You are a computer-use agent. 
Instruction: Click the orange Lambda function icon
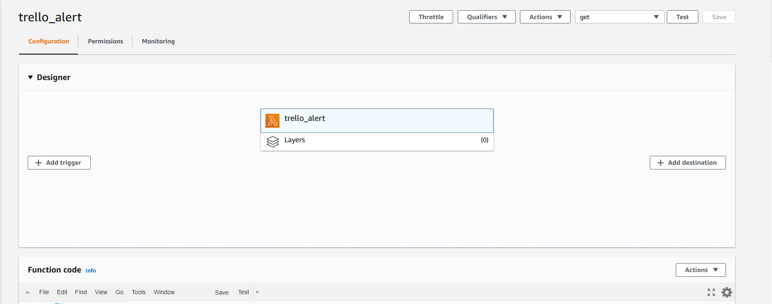273,120
